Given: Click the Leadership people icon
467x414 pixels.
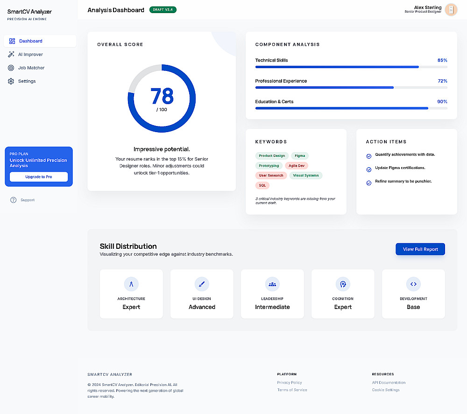Looking at the screenshot, I should point(272,284).
